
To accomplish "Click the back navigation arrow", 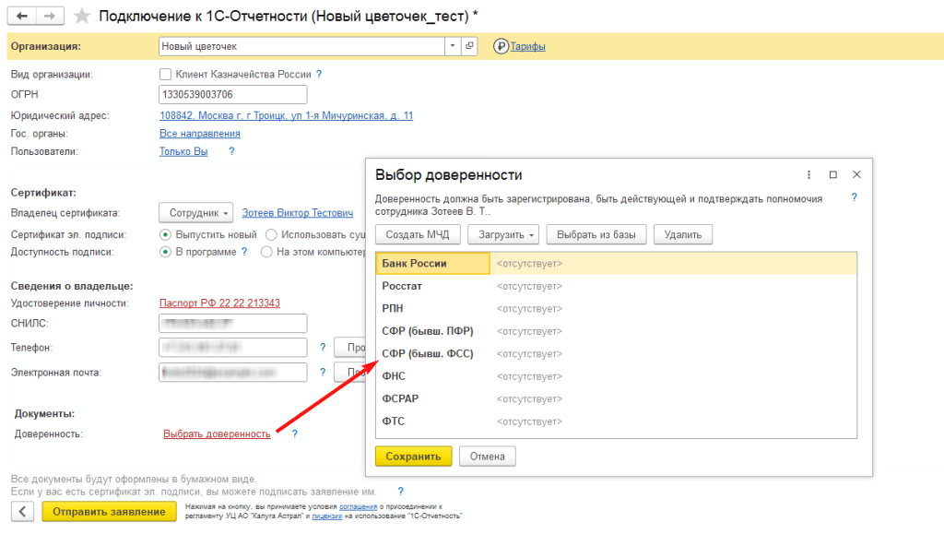I will click(x=22, y=17).
